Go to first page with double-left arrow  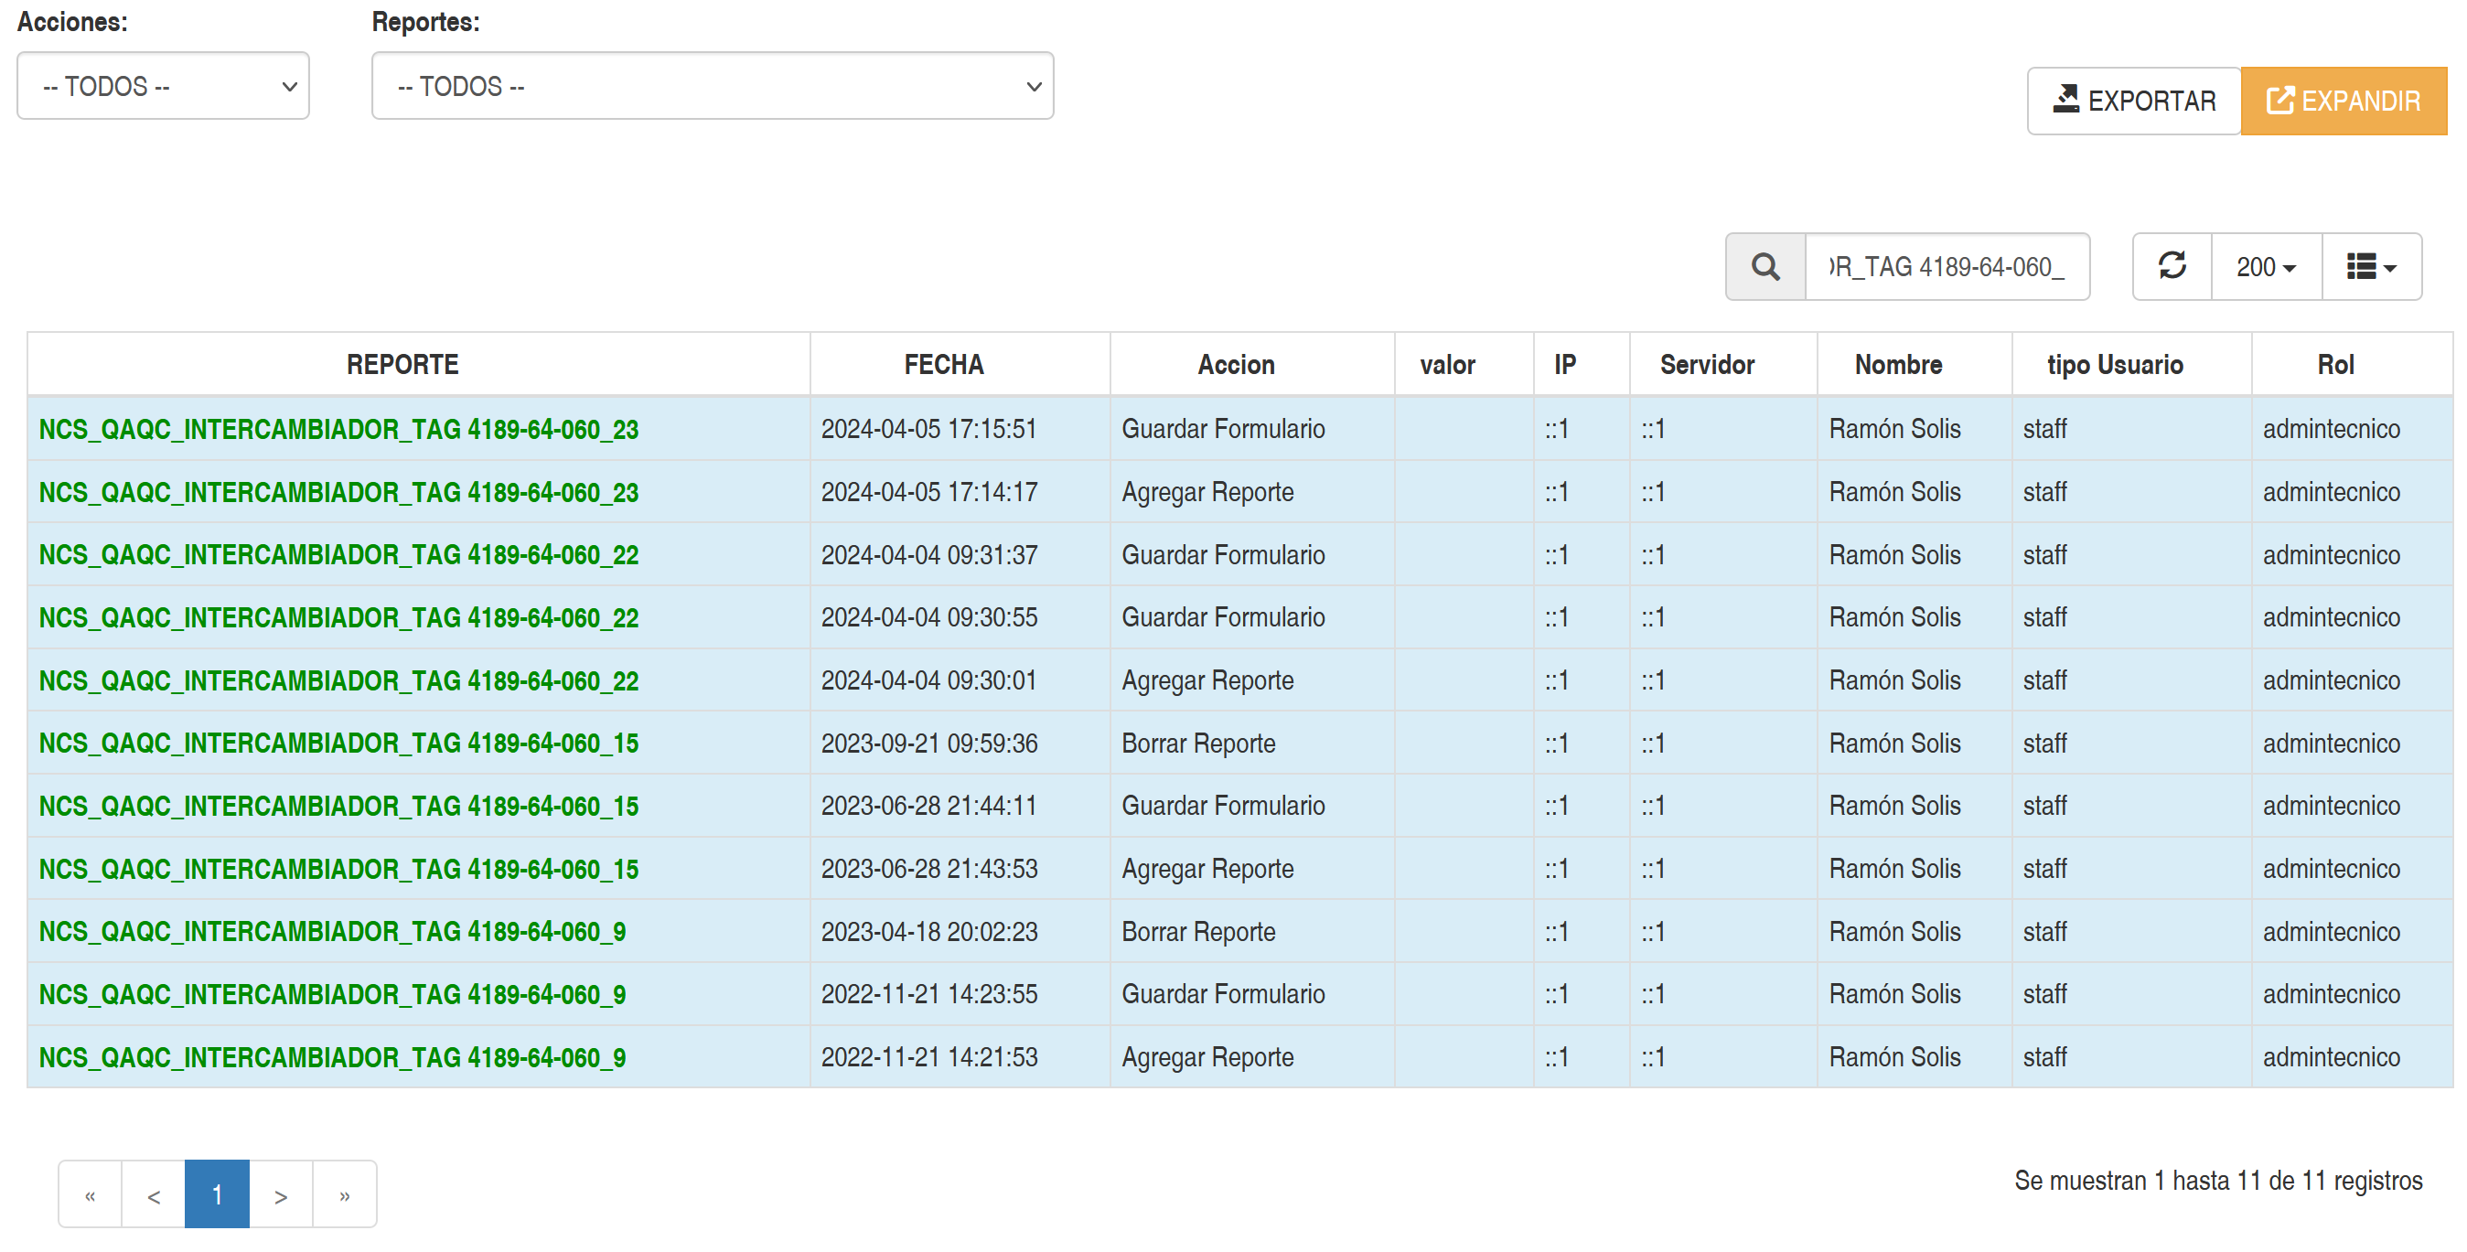90,1194
